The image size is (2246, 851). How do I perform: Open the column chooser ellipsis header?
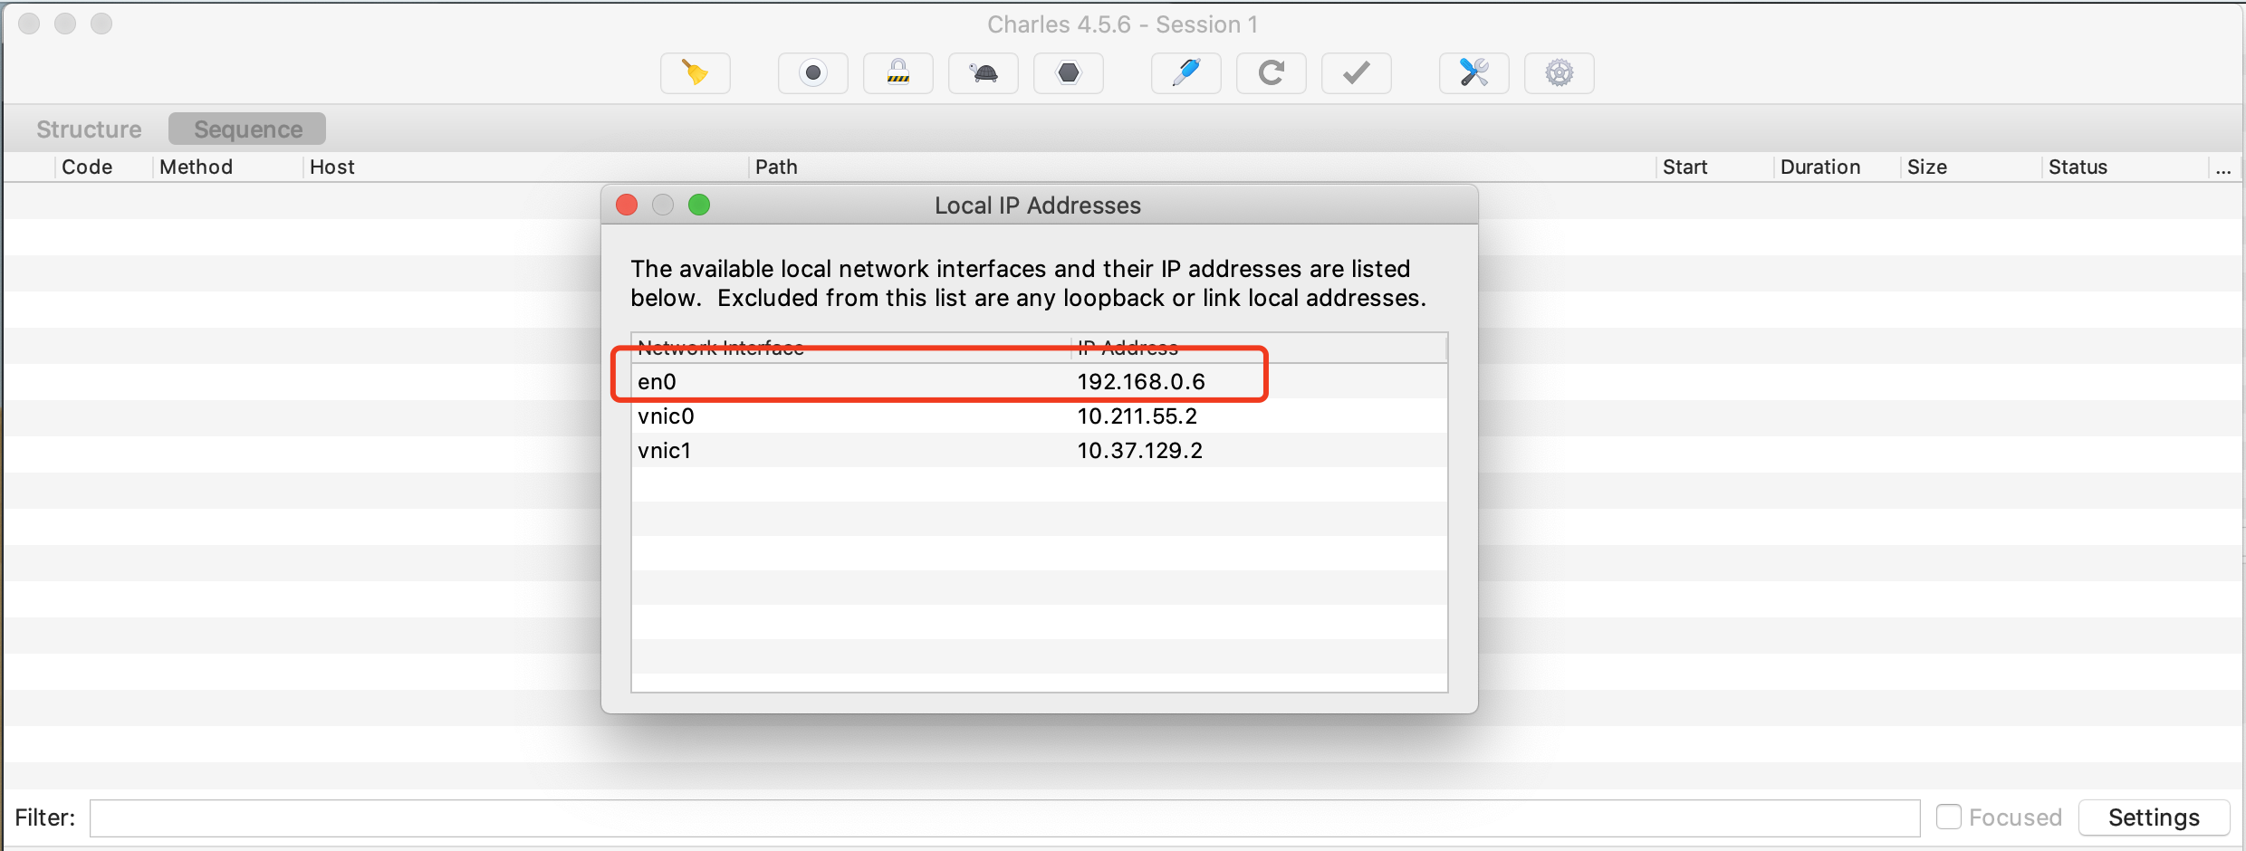(x=2224, y=167)
